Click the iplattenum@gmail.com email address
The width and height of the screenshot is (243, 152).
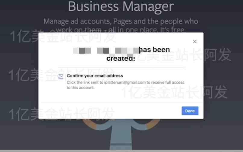(125, 82)
